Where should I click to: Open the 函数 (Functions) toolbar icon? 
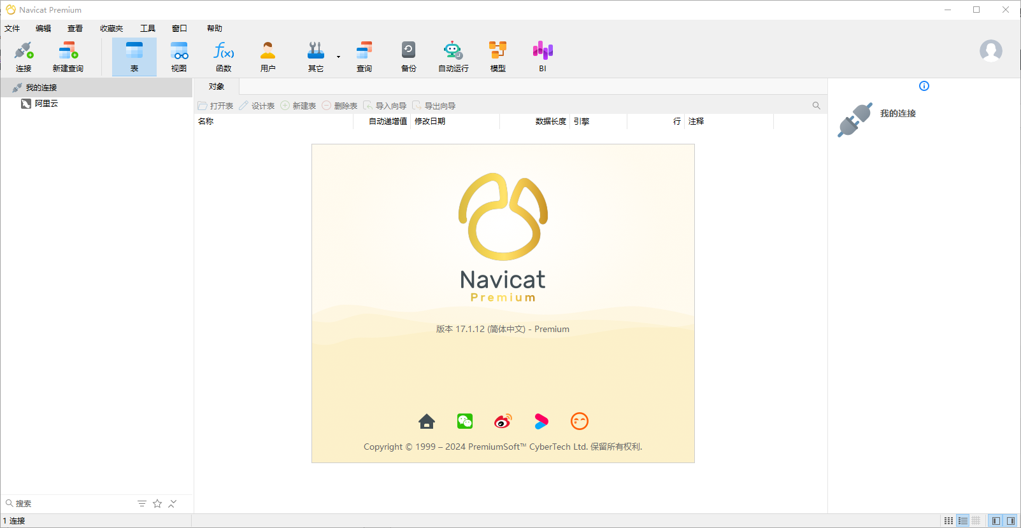click(x=224, y=57)
